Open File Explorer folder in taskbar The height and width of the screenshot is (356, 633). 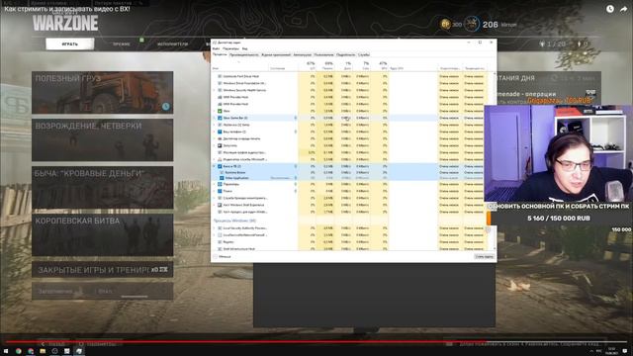pos(43,351)
